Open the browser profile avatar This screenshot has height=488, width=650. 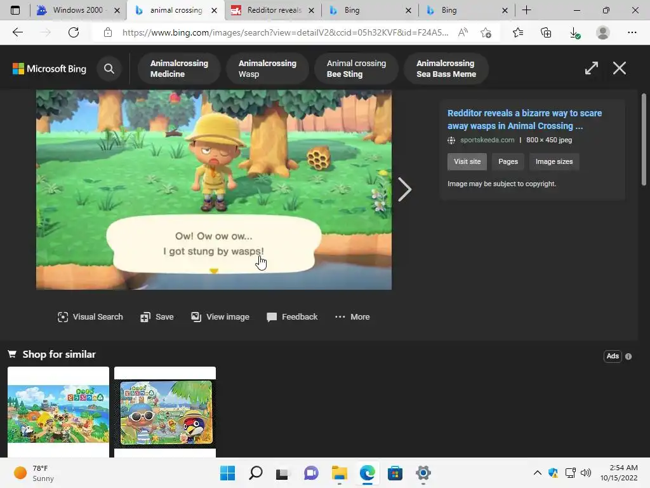pyautogui.click(x=603, y=32)
